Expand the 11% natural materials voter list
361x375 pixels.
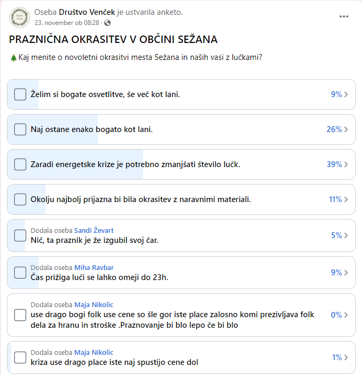[339, 199]
